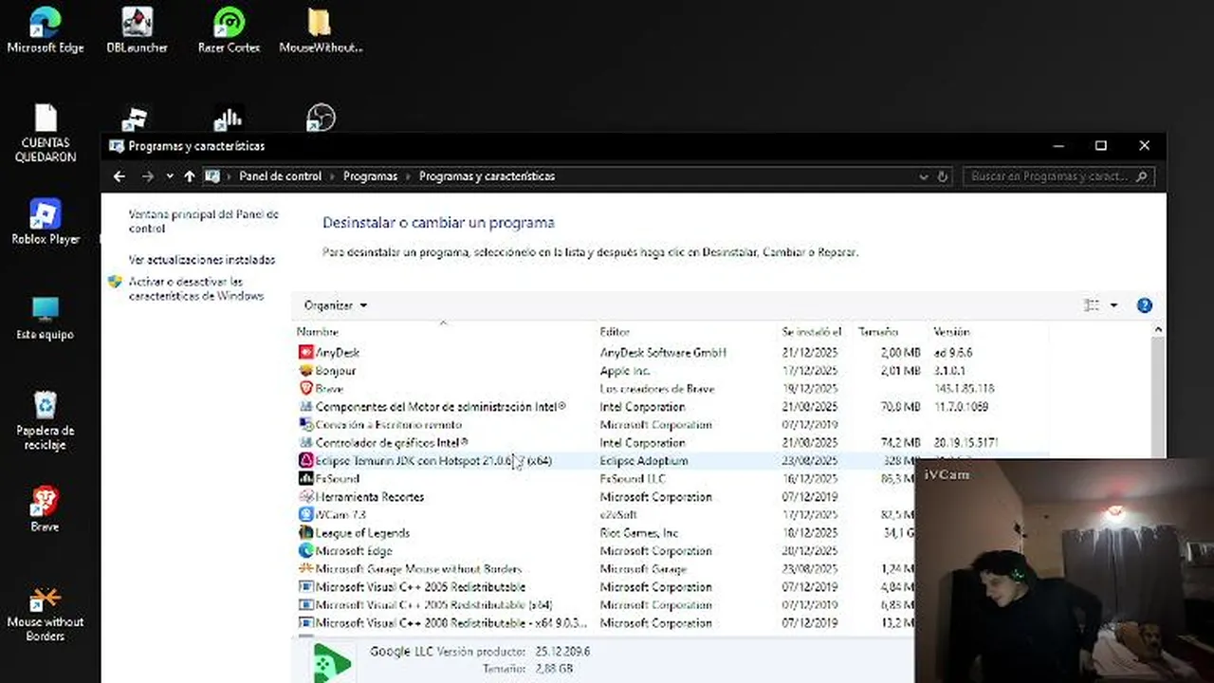
Task: Click the Apple Inc. editor cell
Action: (x=625, y=370)
